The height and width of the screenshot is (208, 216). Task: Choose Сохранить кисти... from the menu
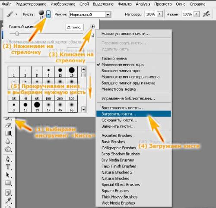pyautogui.click(x=134, y=120)
